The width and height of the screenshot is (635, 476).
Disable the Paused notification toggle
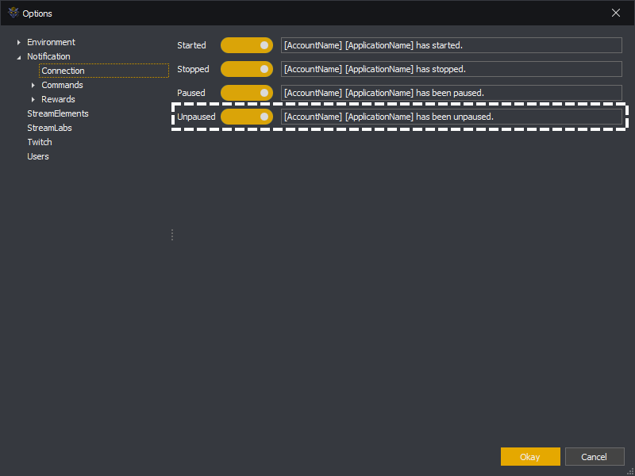coord(247,93)
